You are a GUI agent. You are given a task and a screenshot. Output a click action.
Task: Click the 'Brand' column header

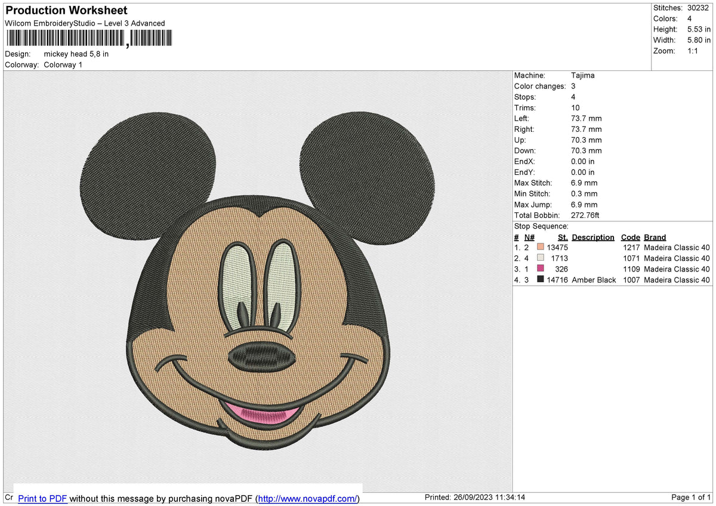click(655, 237)
